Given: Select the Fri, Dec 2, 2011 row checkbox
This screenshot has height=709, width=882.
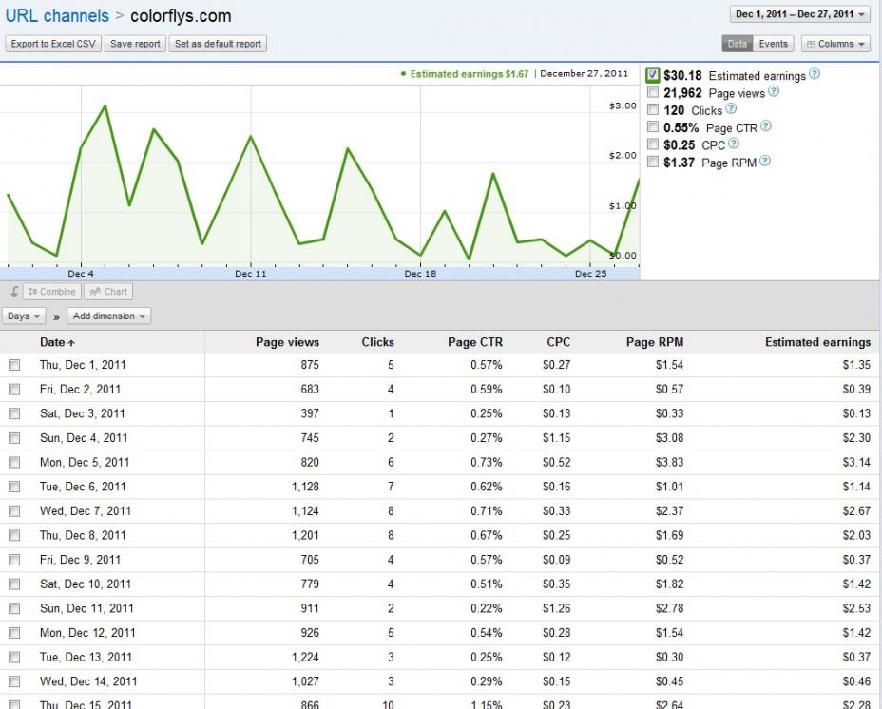Looking at the screenshot, I should 14,390.
